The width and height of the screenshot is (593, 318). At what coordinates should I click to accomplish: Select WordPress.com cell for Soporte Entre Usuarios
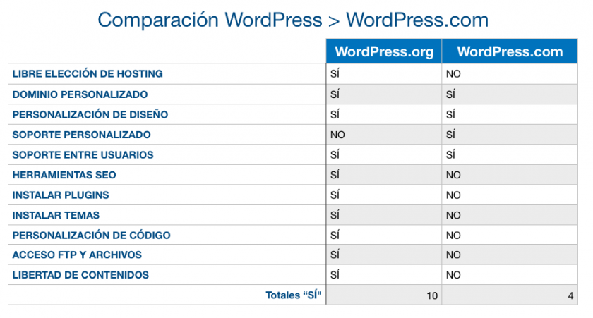510,154
